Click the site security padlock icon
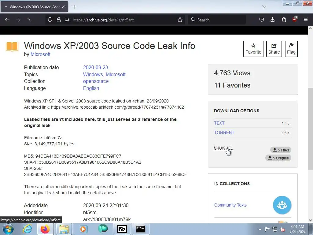313x235 pixels. [58, 20]
